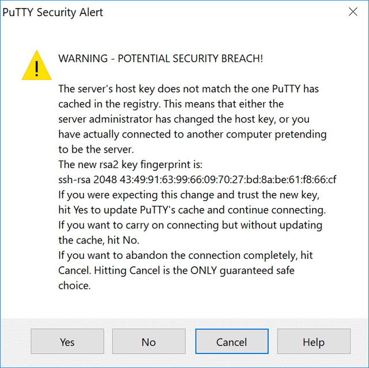Hit Cancel to abandon the connection

click(x=231, y=342)
